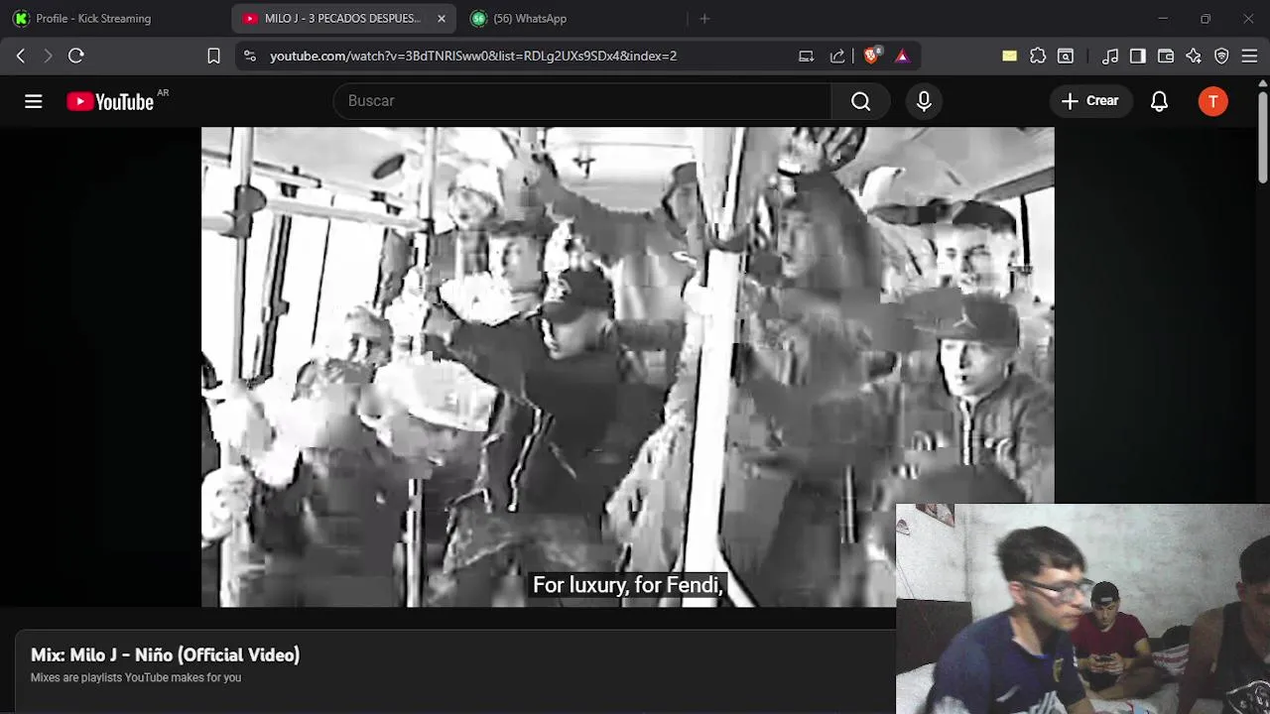Screen dimensions: 1270x714
Task: Start voice search with microphone
Action: point(924,101)
